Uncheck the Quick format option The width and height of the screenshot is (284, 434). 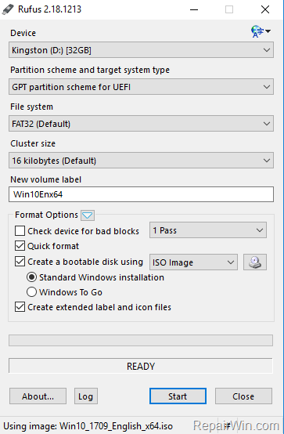coord(20,246)
